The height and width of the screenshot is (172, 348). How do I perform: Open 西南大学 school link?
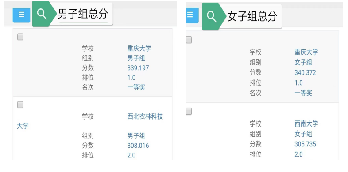click(306, 123)
